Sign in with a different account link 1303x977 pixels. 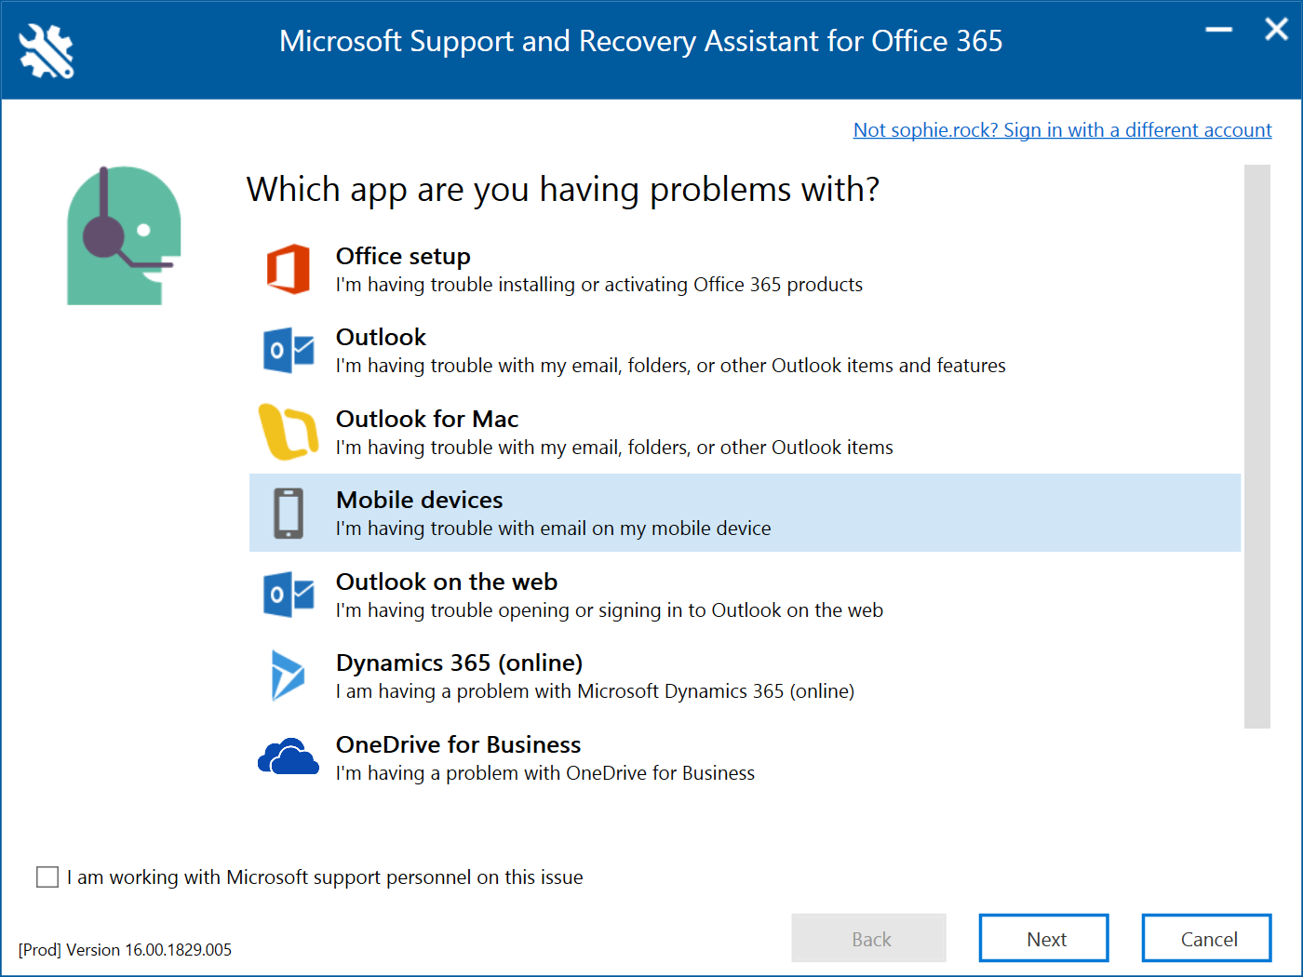1062,130
